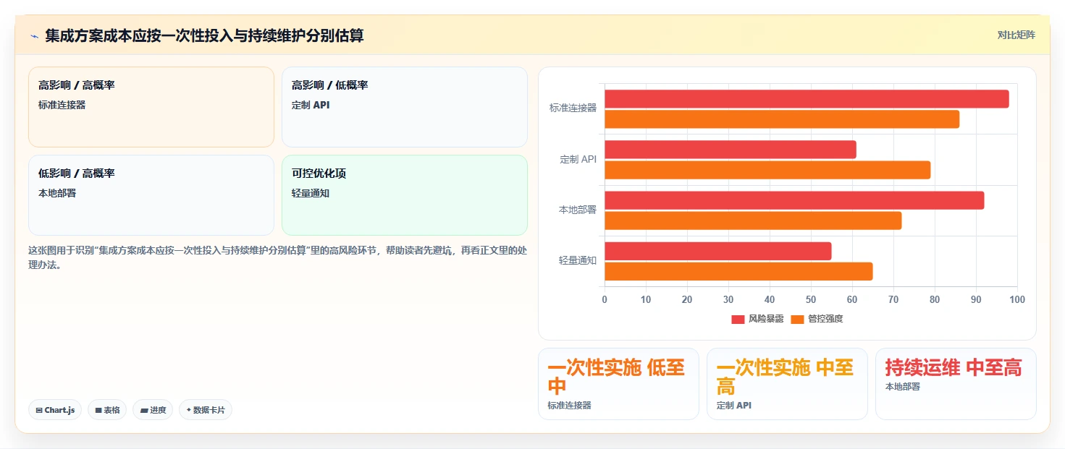Image resolution: width=1065 pixels, height=449 pixels.
Task: Click the orange 管控强度 bar for 标准连接器
Action: click(782, 119)
